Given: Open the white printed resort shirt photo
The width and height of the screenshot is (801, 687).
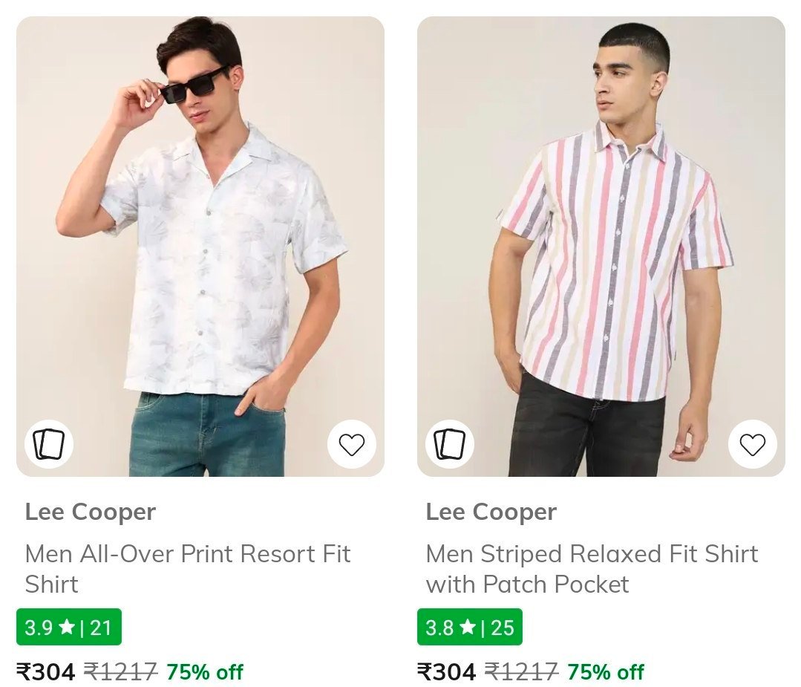Looking at the screenshot, I should point(200,245).
